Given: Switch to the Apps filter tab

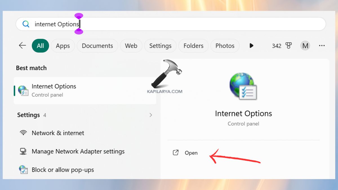Looking at the screenshot, I should (63, 46).
